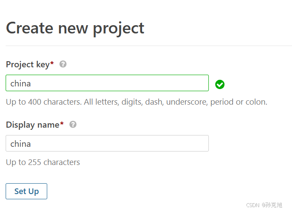This screenshot has height=211, width=292.
Task: Click the CSDN watermark text
Action: pyautogui.click(x=264, y=205)
